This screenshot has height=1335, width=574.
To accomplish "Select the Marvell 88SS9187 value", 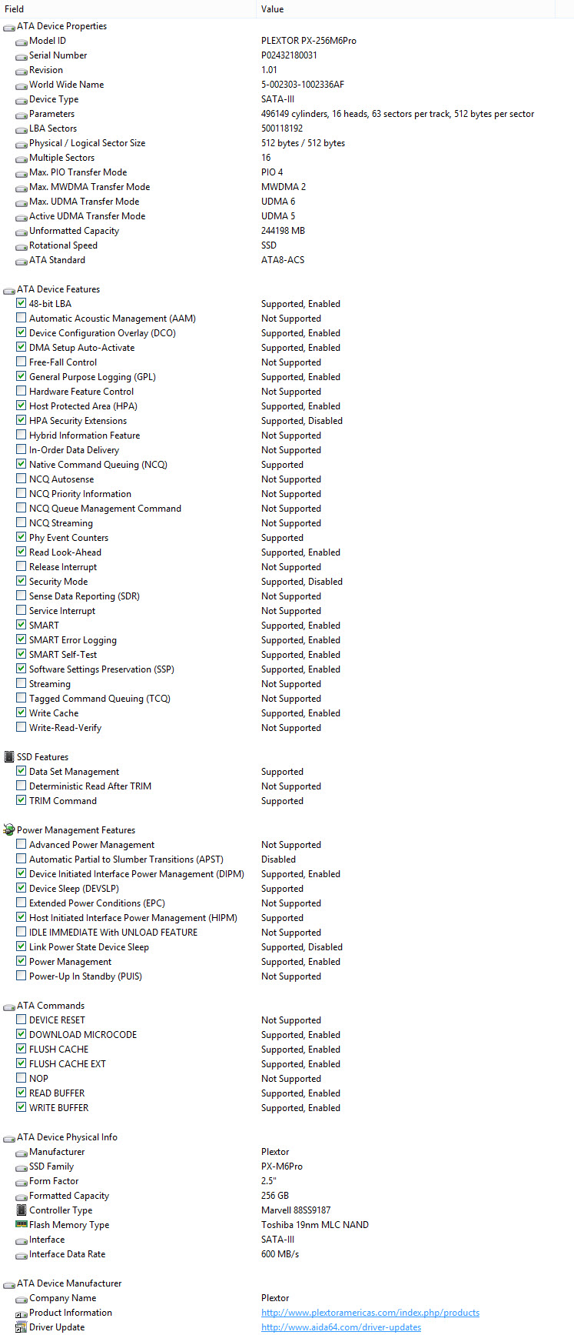I will [296, 1210].
